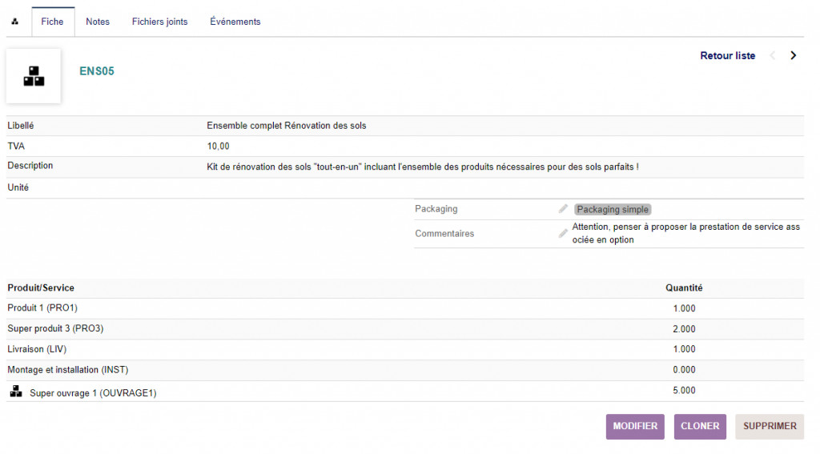Viewport: 820px width, 454px height.
Task: Go to next record arrow
Action: [x=794, y=56]
